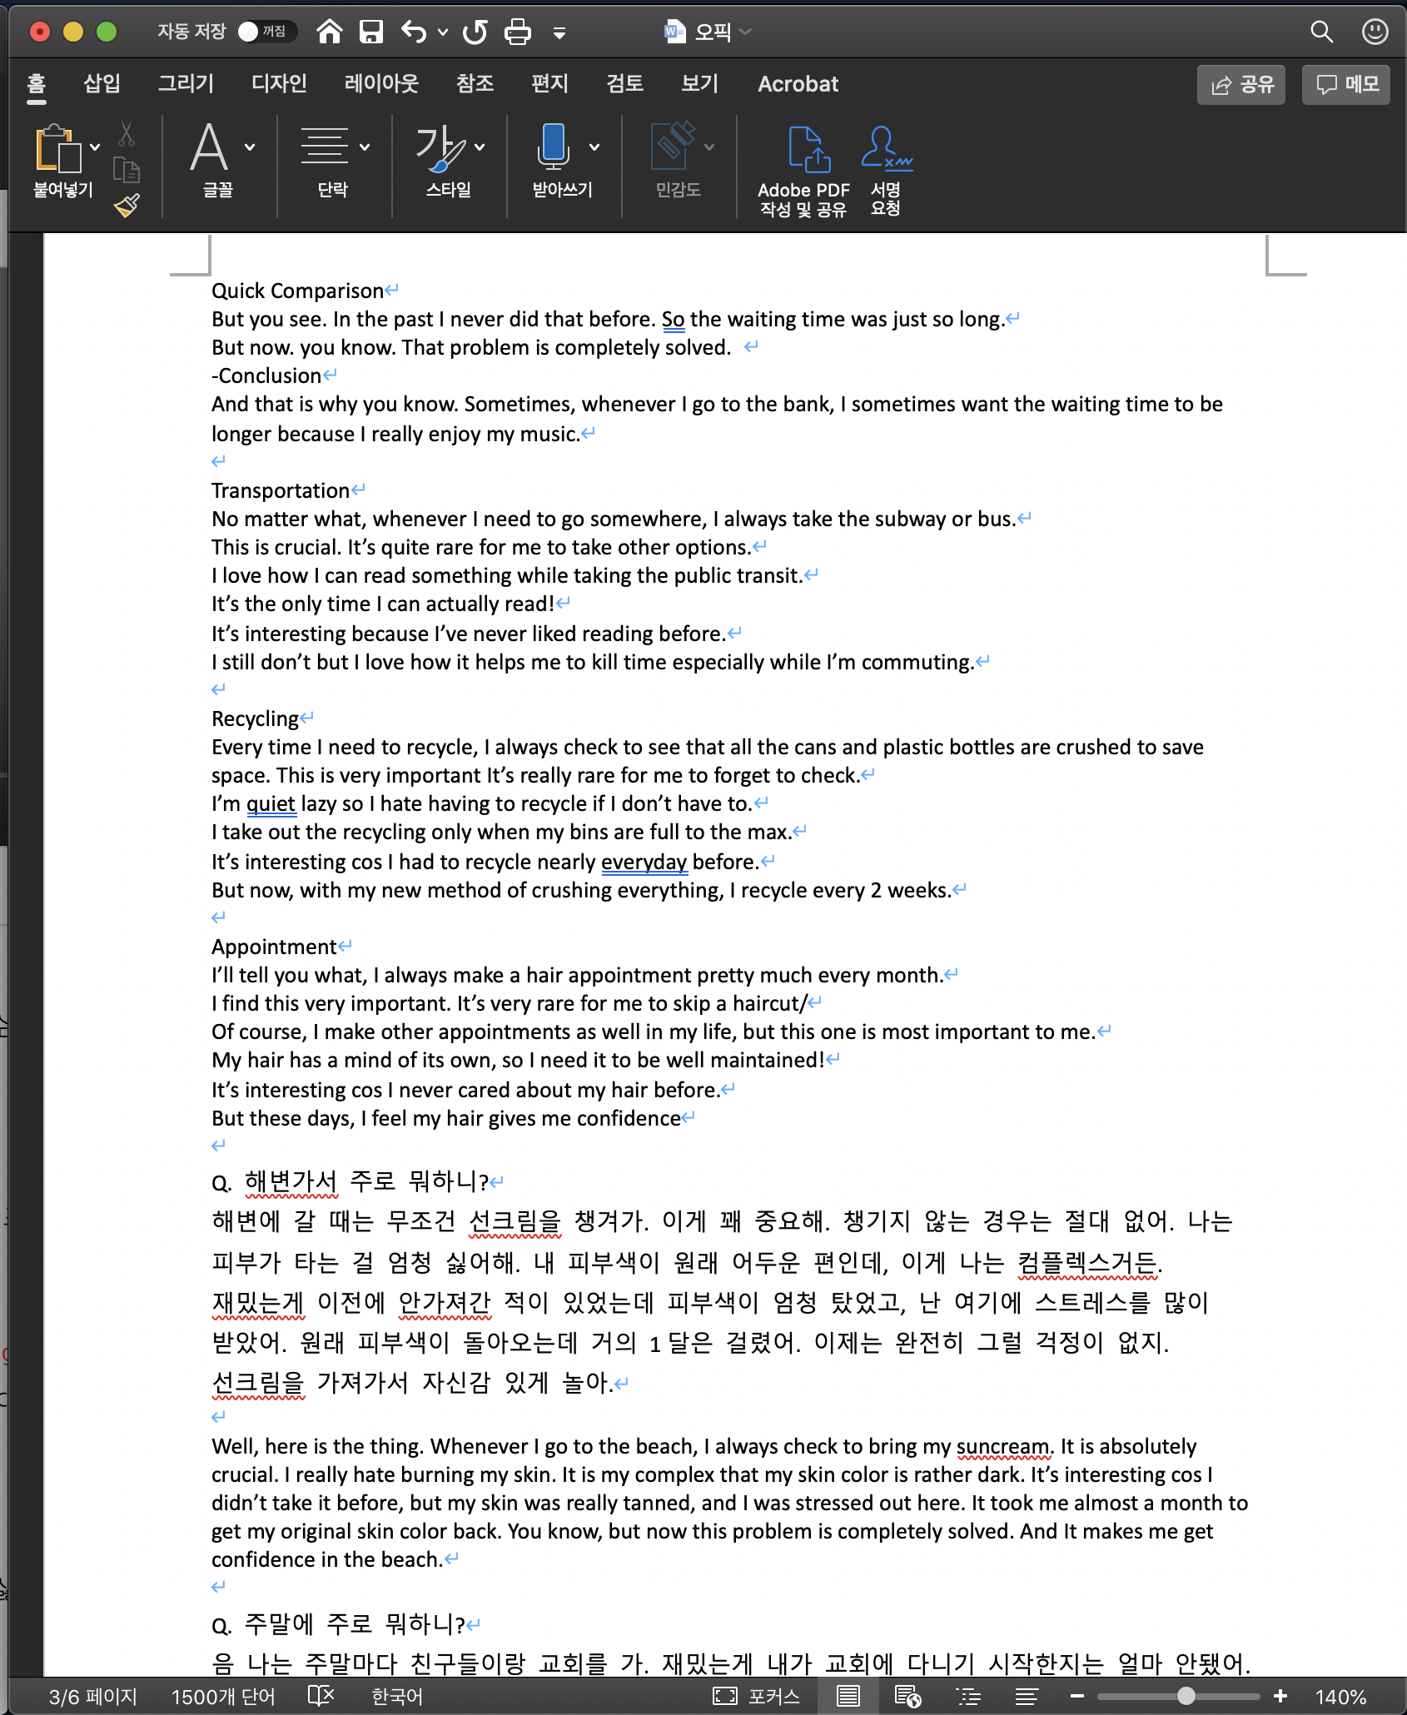Click the Copy icon in ribbon
The width and height of the screenshot is (1407, 1715).
tap(127, 170)
